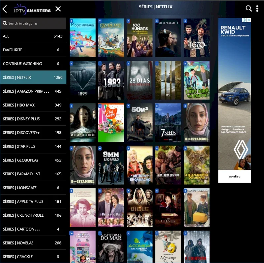The height and width of the screenshot is (263, 264).
Task: Select SÉRIES | NOVELAS category
Action: click(33, 243)
